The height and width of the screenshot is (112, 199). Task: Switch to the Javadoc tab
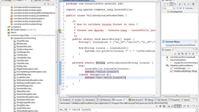coord(76,100)
